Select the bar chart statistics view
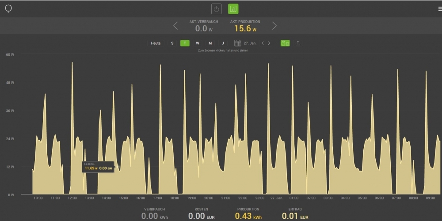Image resolution: width=442 pixels, height=221 pixels. pyautogui.click(x=233, y=9)
